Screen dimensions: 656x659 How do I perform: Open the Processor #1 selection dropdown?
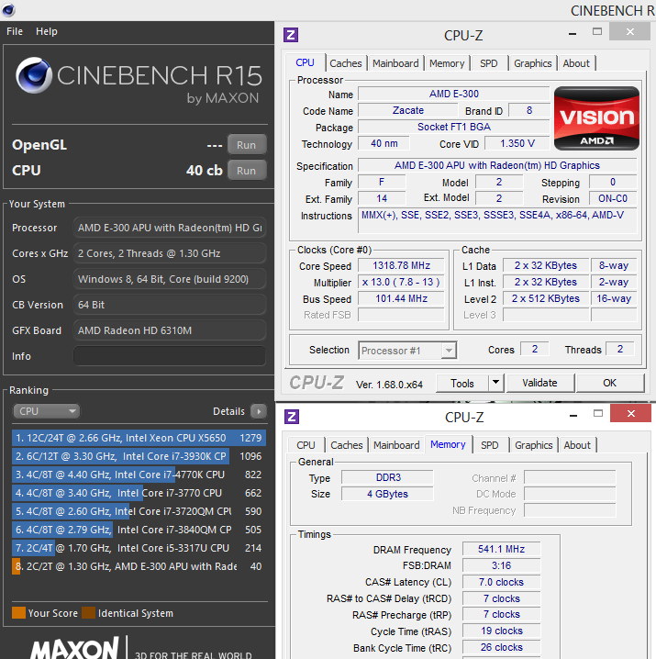click(x=407, y=350)
